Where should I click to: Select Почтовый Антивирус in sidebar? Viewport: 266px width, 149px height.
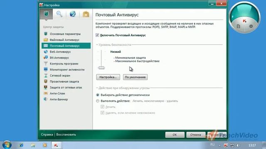[66, 46]
